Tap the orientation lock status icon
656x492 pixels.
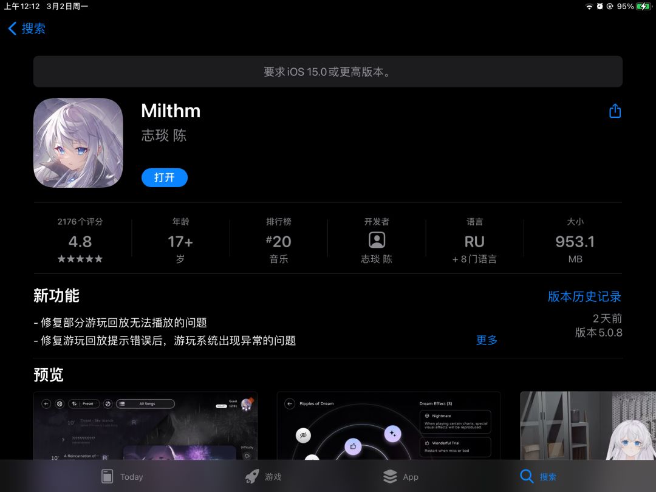[x=610, y=6]
